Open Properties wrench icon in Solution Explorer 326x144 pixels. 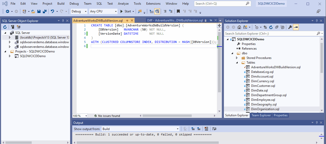pyautogui.click(x=290, y=27)
